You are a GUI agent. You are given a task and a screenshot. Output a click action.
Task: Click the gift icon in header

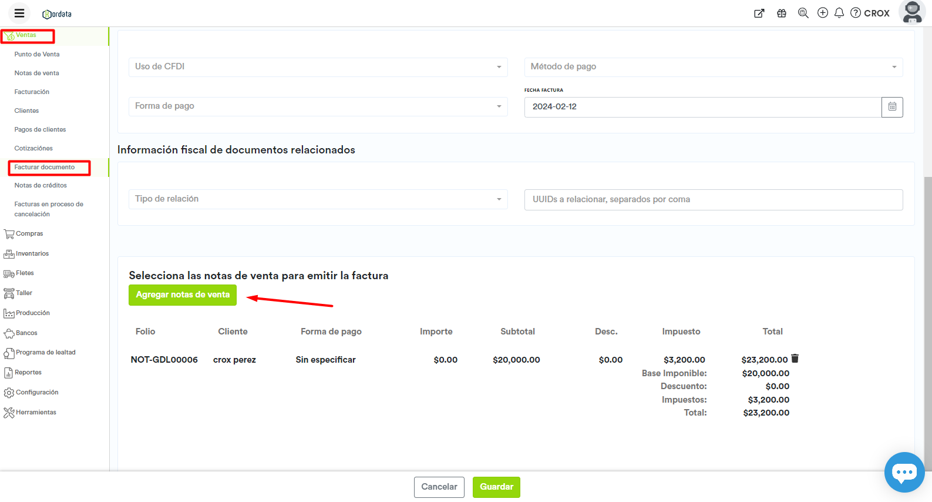click(781, 13)
